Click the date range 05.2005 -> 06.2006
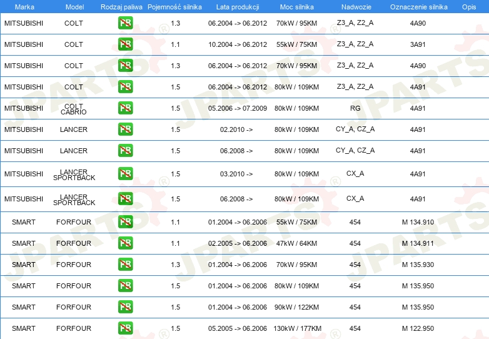The image size is (489, 339). (238, 328)
